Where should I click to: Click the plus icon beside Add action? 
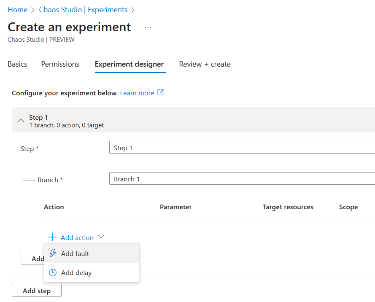tap(52, 237)
